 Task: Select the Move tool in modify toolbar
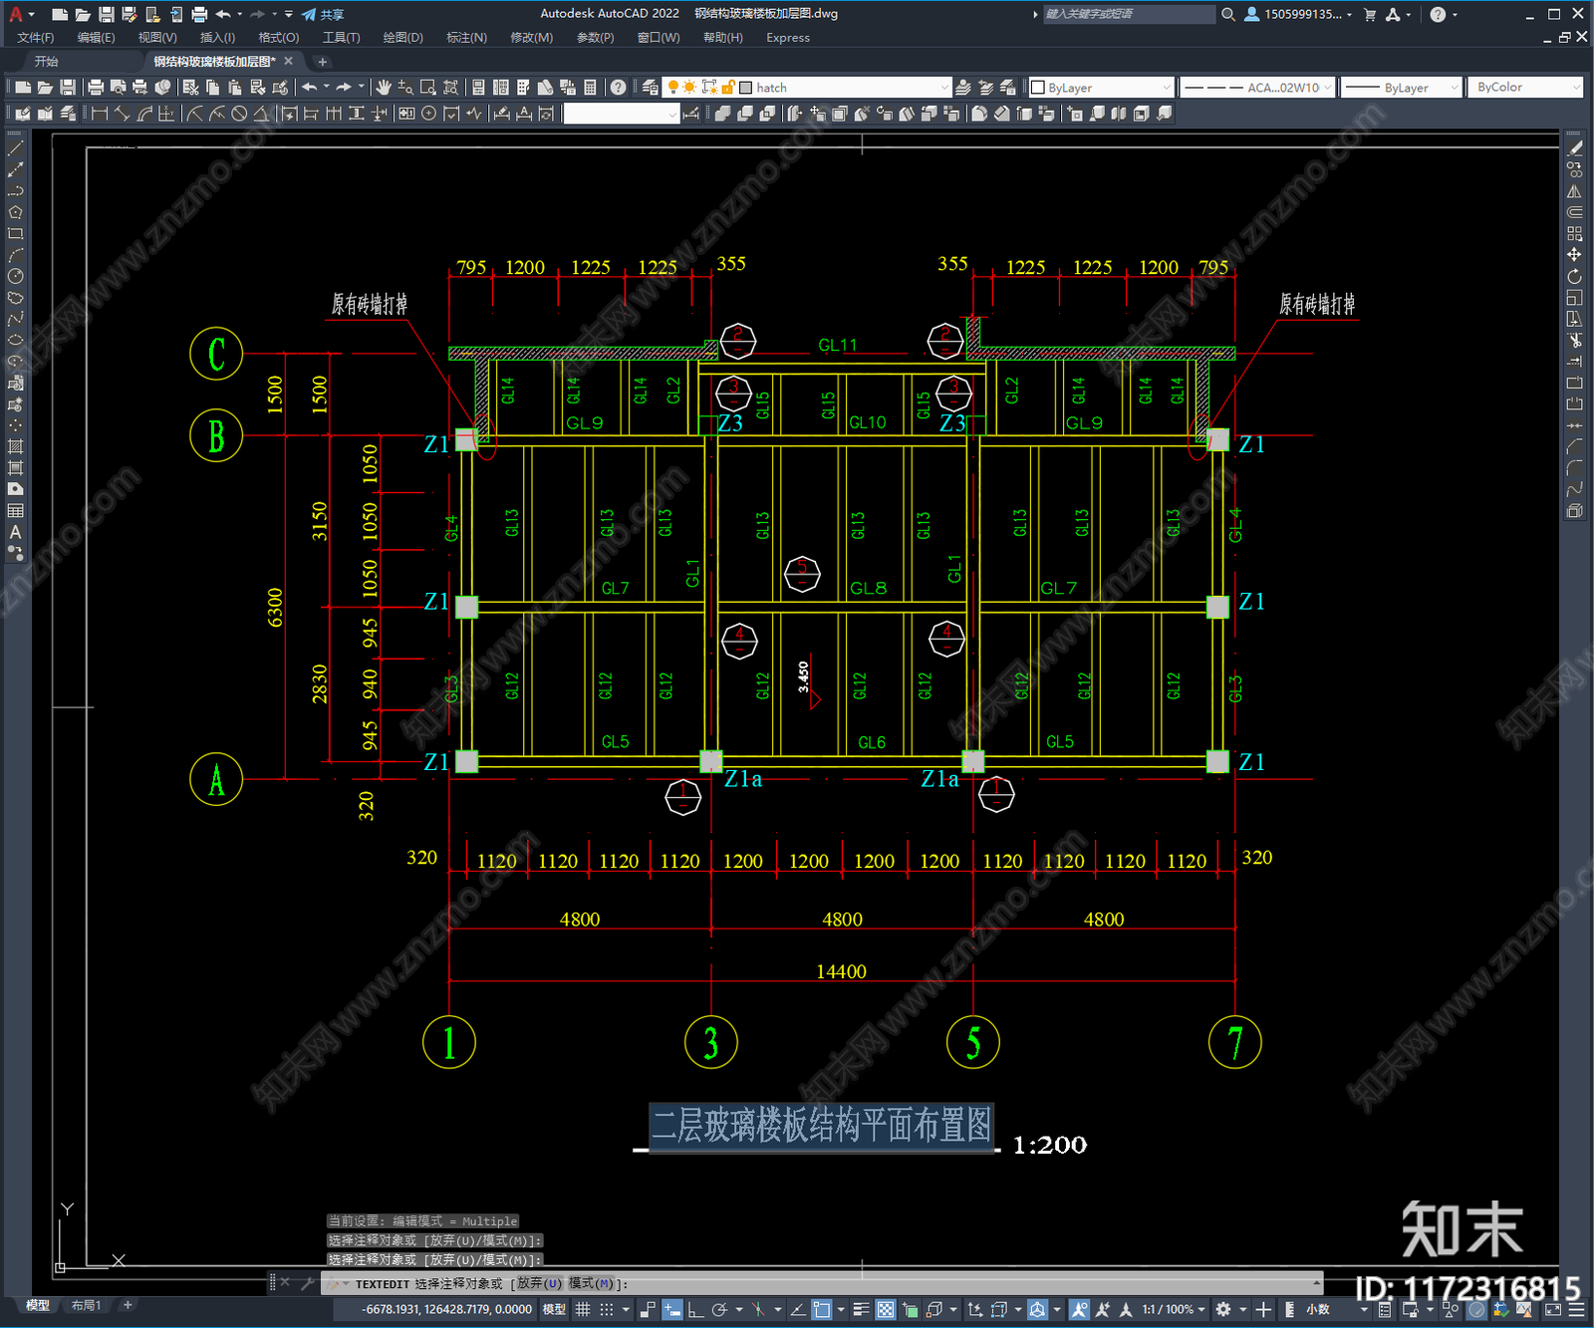[x=1574, y=255]
